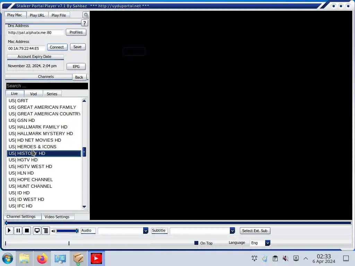Click the channel list scrollbar thumb
355x266 pixels.
84,152
